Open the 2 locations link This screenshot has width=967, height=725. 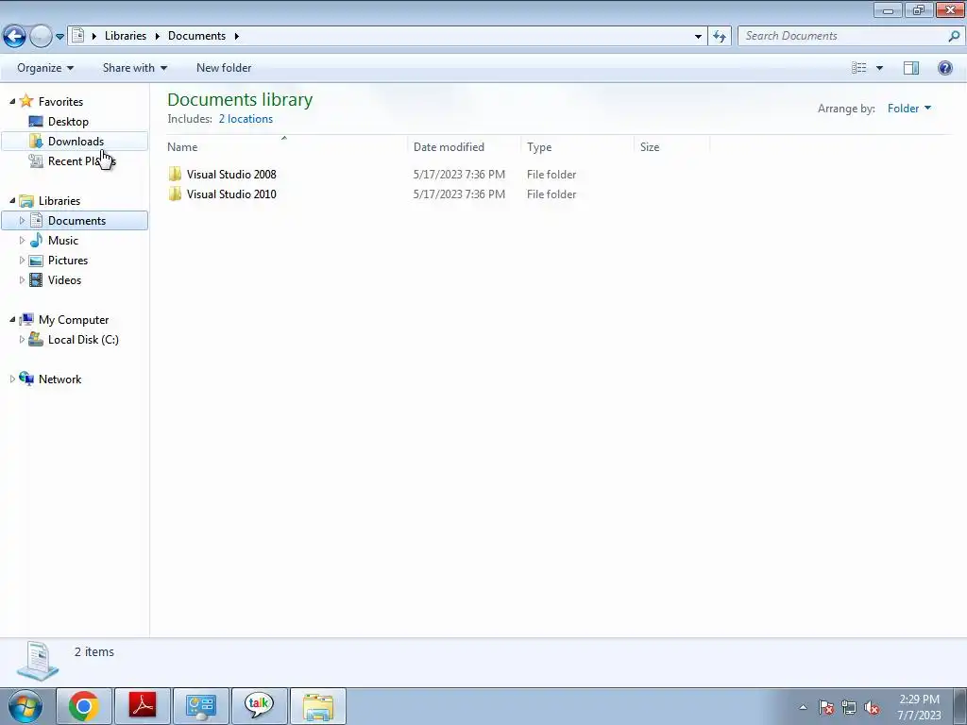click(246, 119)
